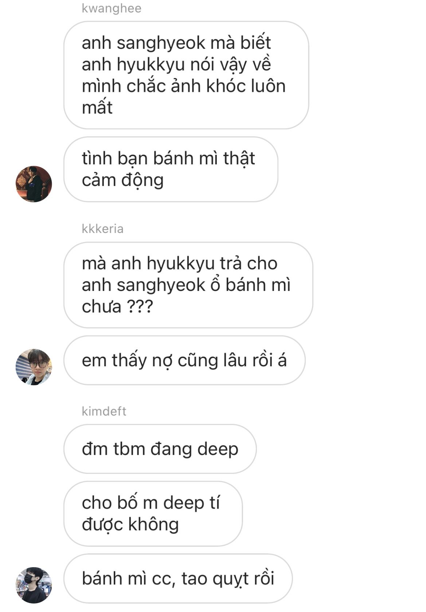Tap the message 'bánh mì cc, tao quỵt rồi'
Image resolution: width=426 pixels, height=612 pixels.
coord(178,578)
